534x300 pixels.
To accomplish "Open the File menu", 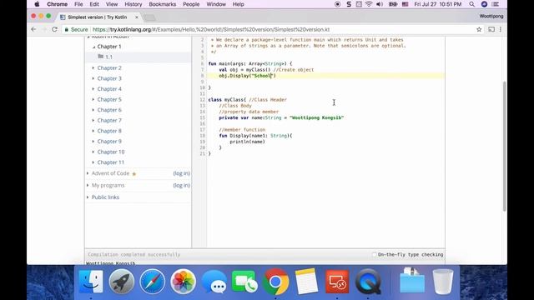I will 78,4.
